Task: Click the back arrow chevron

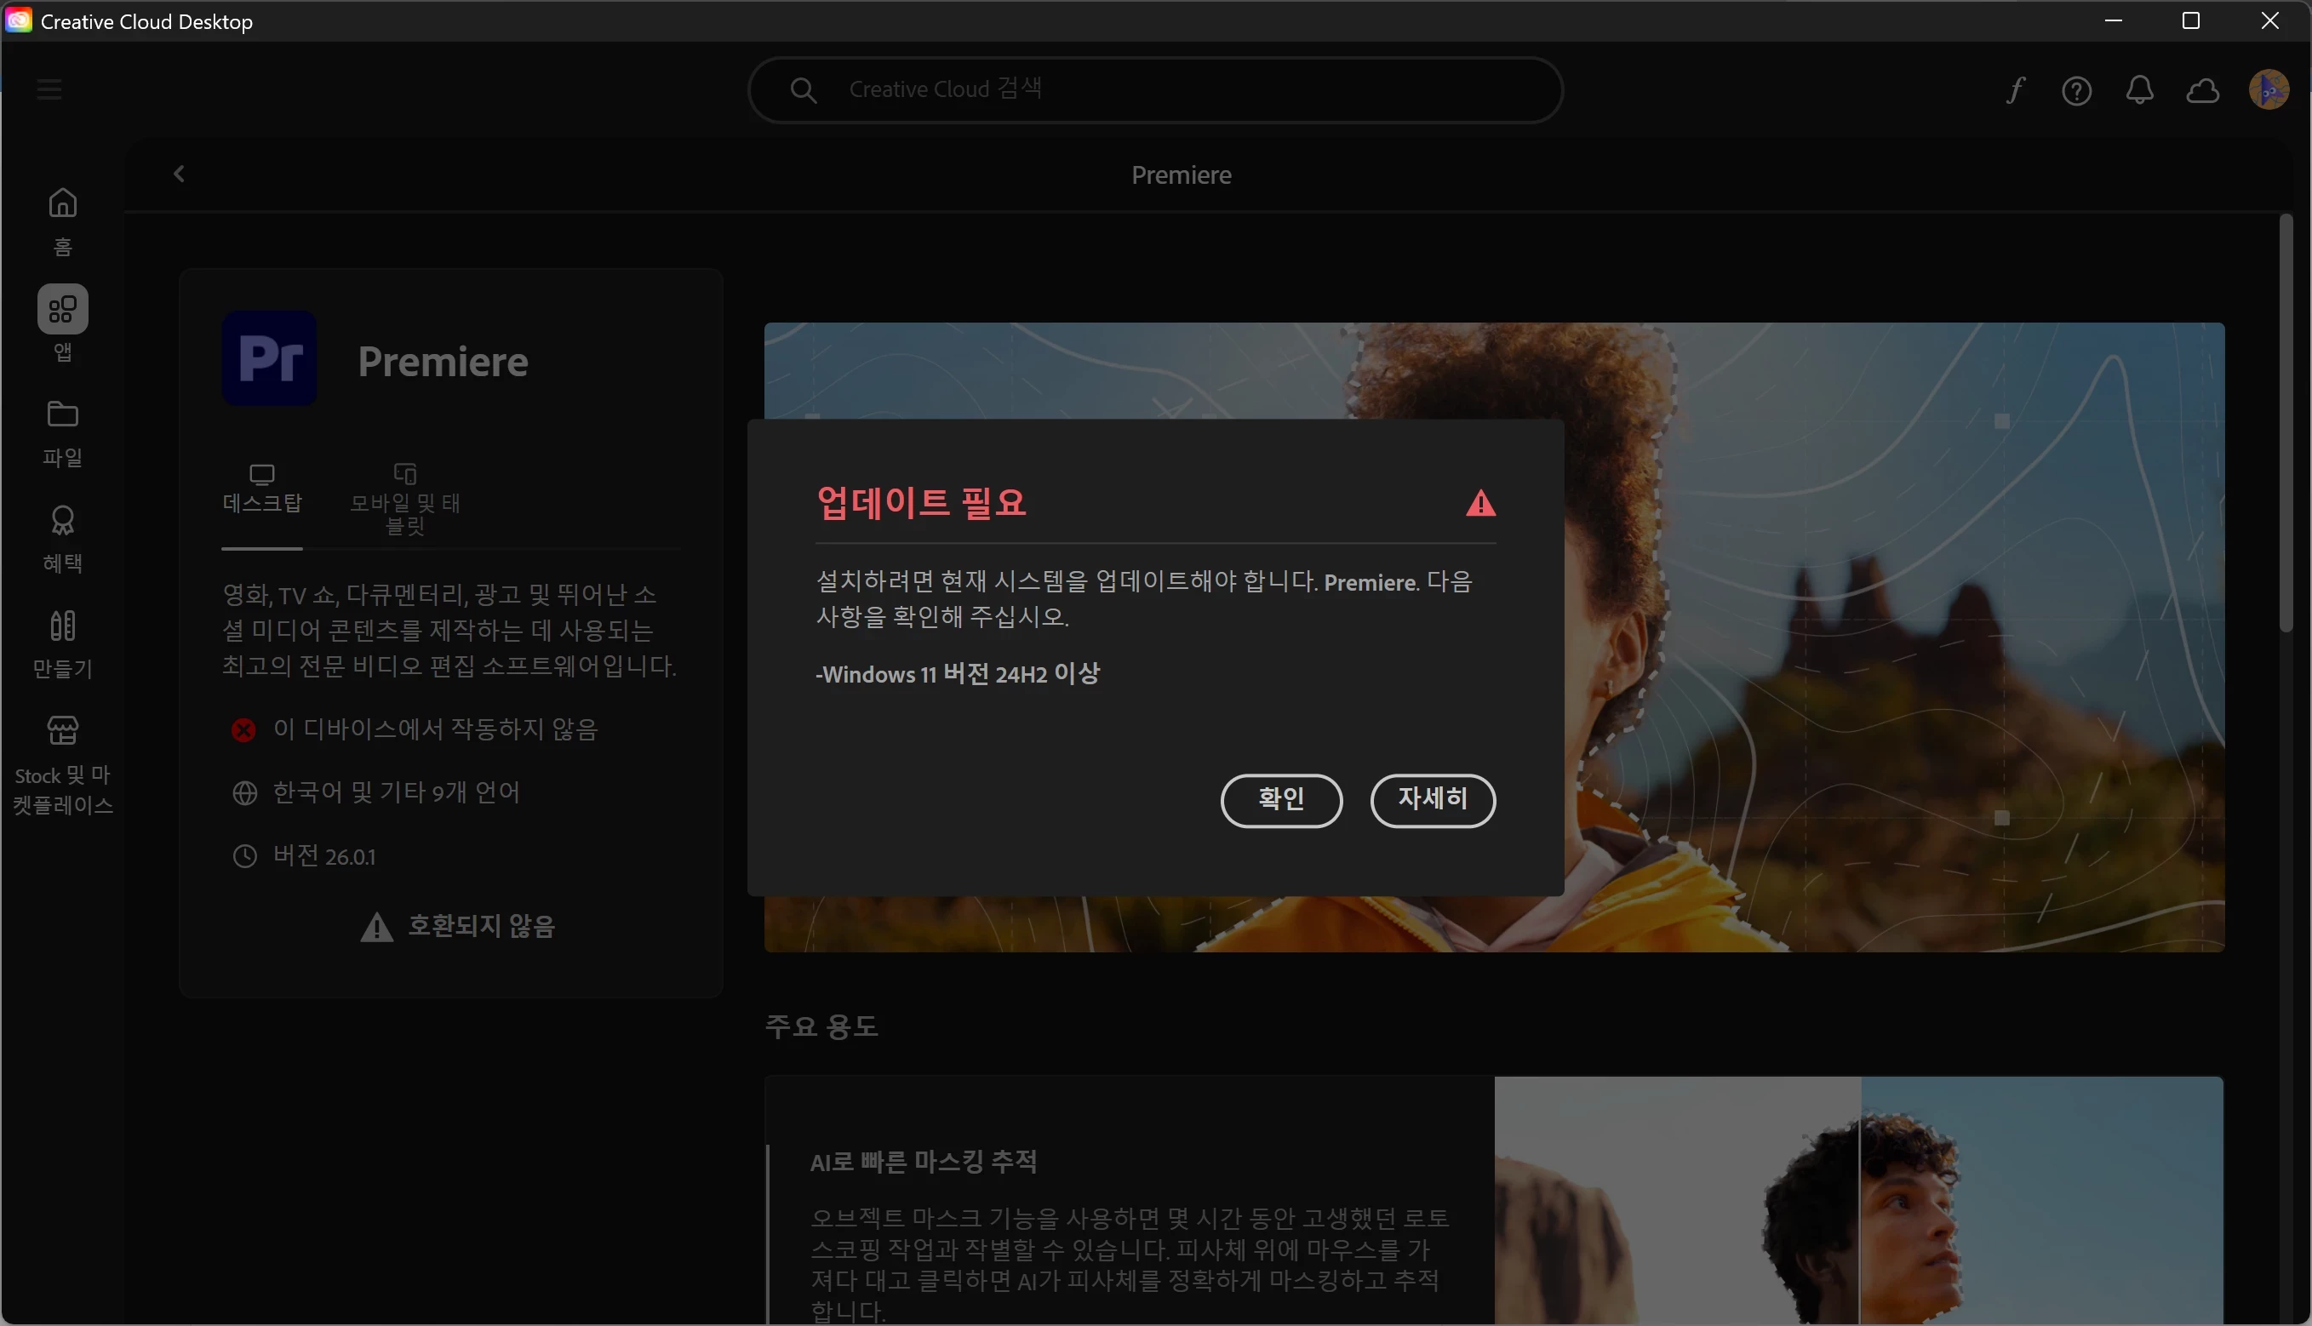Action: point(180,174)
